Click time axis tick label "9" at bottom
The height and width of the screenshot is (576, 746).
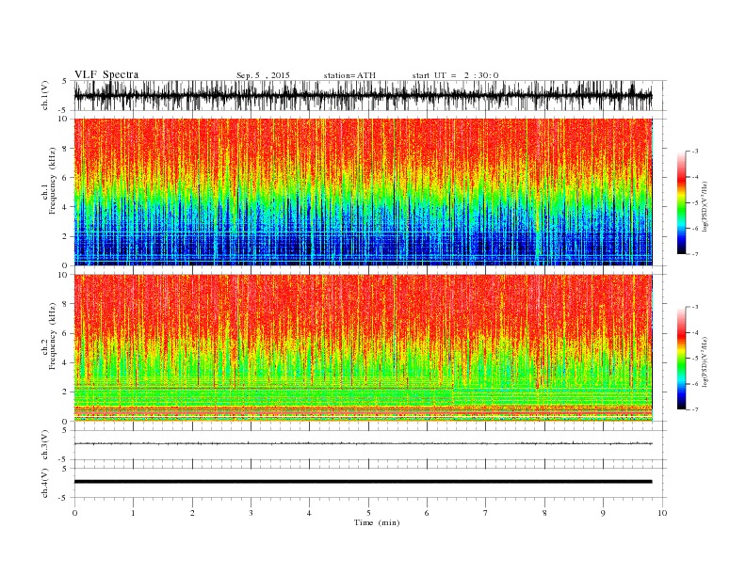click(603, 513)
